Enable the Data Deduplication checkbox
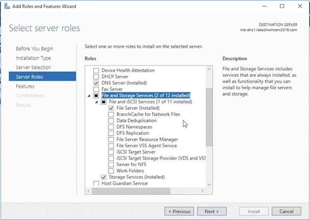Screen dimensions: 310x220 pyautogui.click(x=111, y=120)
